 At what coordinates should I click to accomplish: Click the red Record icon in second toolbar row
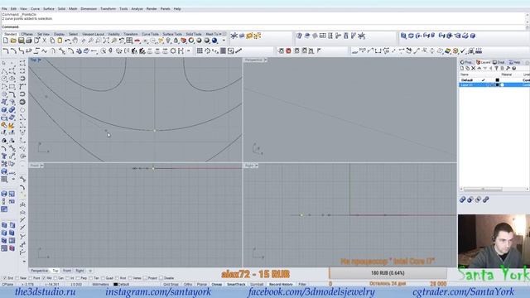coord(288,50)
